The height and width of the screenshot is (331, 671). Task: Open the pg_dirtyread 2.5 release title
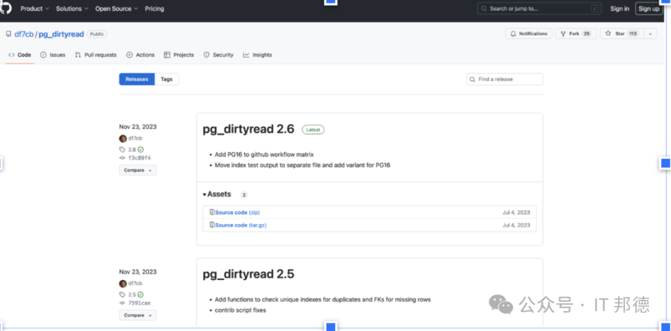point(249,274)
